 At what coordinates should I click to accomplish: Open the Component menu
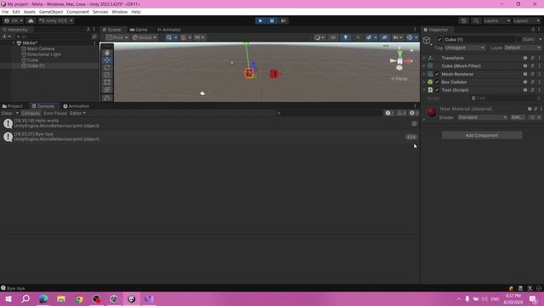pyautogui.click(x=77, y=12)
